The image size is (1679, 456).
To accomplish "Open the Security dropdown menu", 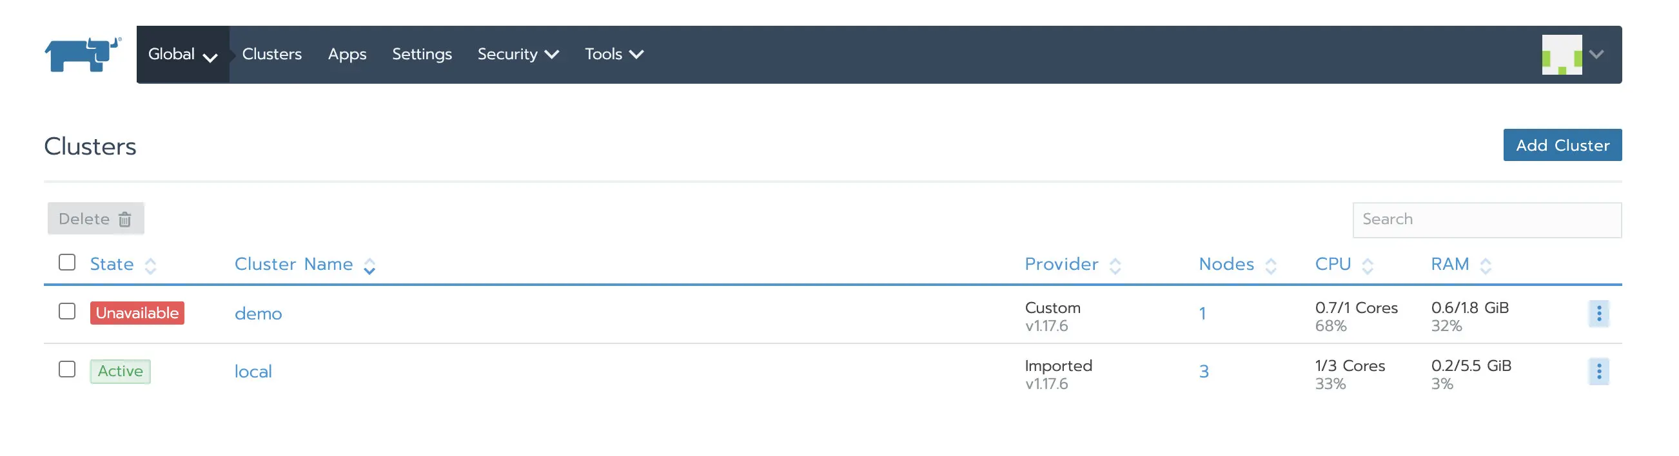I will click(x=518, y=55).
